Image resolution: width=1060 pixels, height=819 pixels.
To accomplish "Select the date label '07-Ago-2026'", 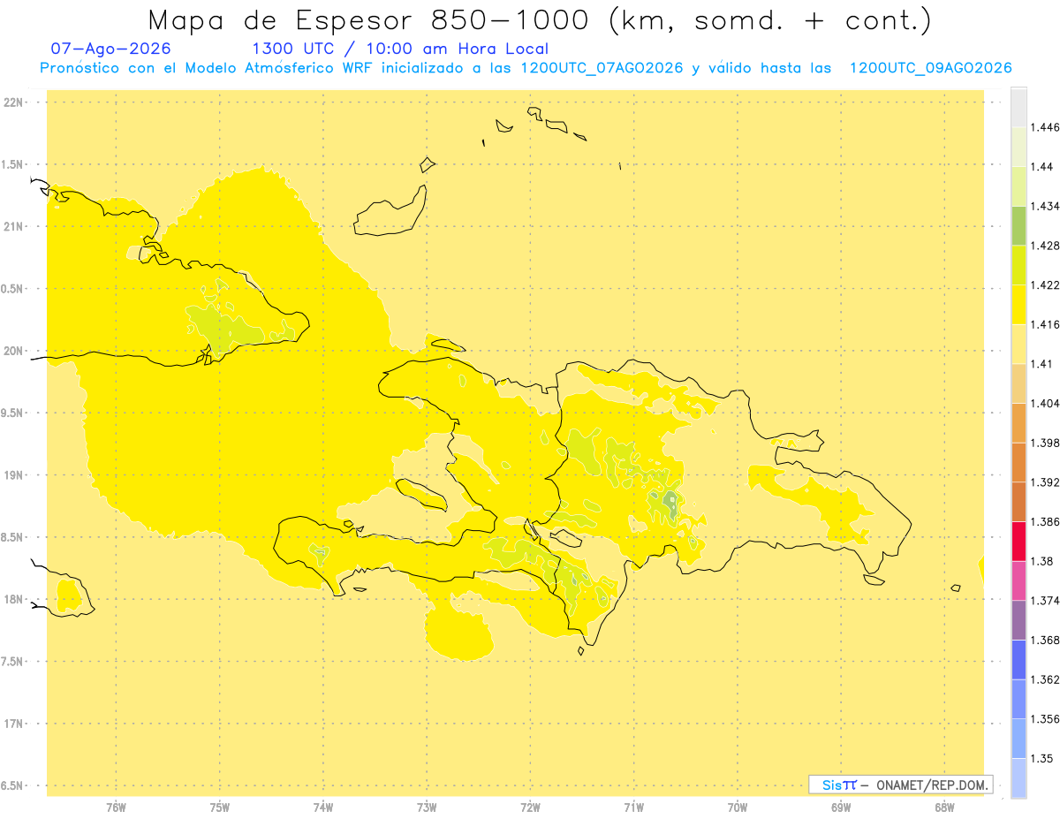I will [x=111, y=49].
